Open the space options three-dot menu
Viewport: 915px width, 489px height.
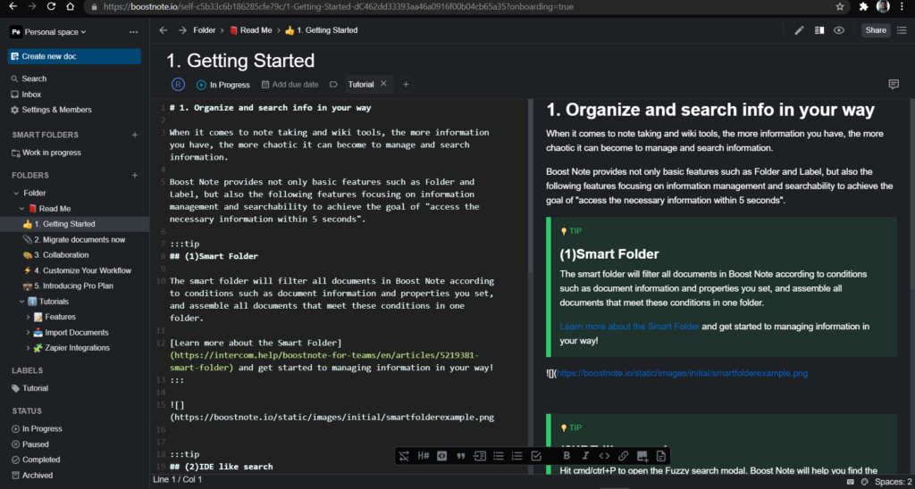pyautogui.click(x=134, y=32)
